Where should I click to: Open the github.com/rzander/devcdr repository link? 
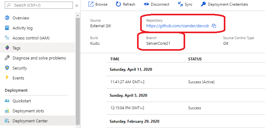178,26
